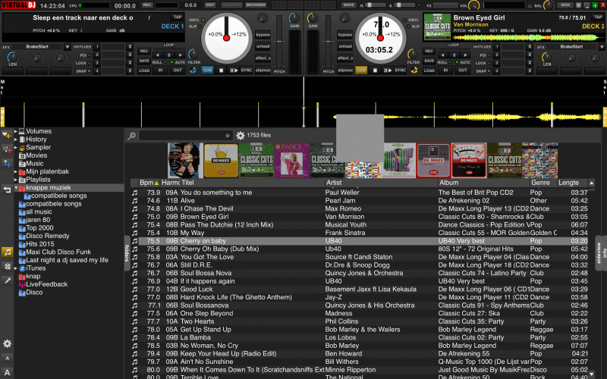Open browser options gear beside the file count
This screenshot has width=607, height=379.
pos(241,136)
